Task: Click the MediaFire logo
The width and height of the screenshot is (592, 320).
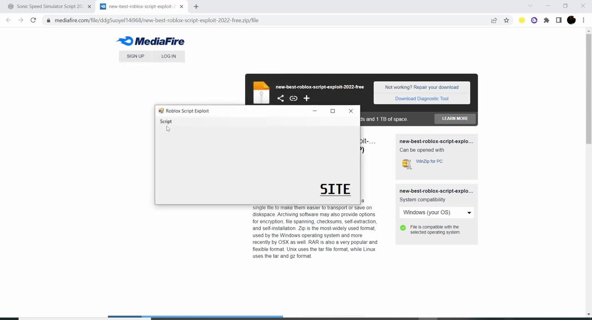Action: click(x=150, y=41)
